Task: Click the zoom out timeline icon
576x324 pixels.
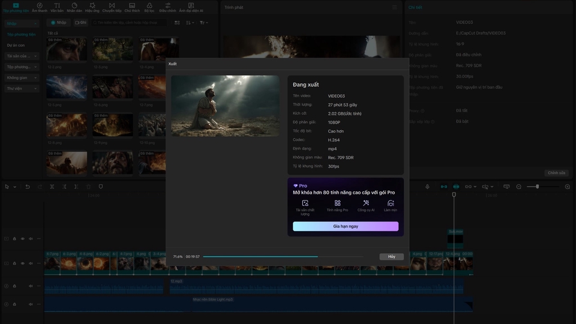Action: 519,187
